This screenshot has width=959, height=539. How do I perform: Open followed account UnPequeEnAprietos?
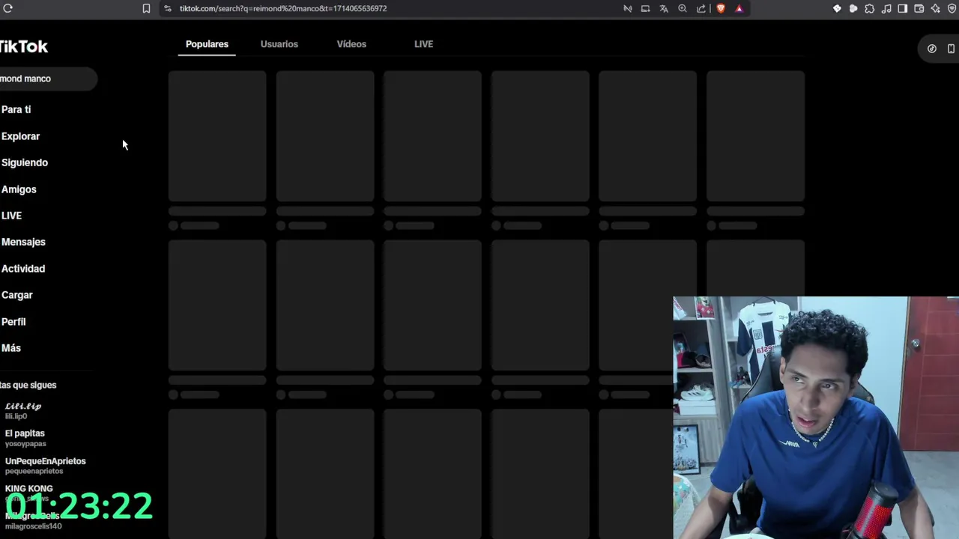click(x=45, y=466)
